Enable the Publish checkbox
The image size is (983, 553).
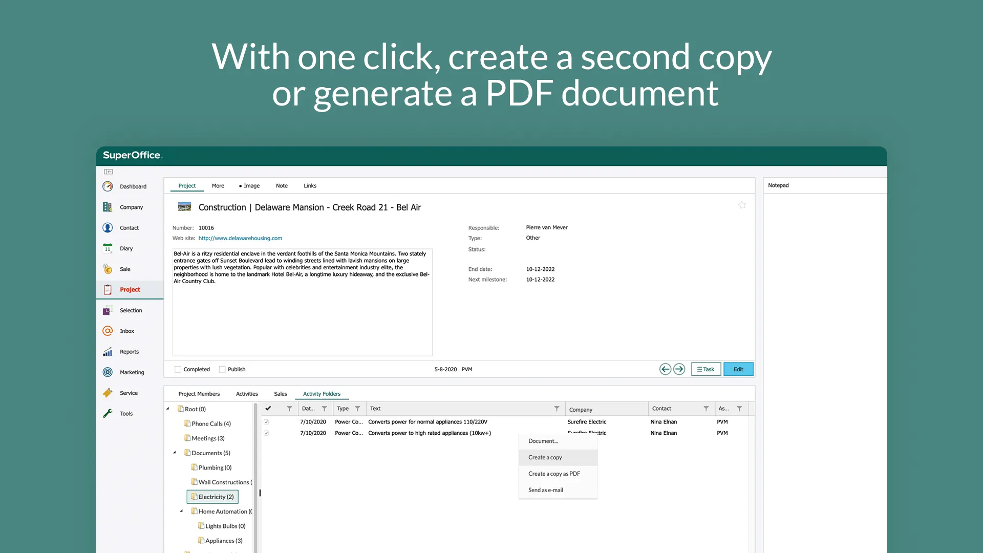click(222, 369)
